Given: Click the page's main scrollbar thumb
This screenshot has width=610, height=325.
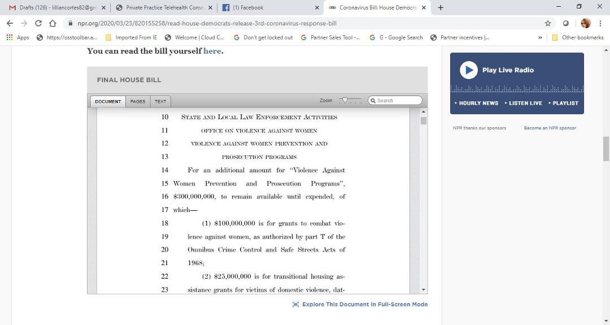Looking at the screenshot, I should coord(606,149).
